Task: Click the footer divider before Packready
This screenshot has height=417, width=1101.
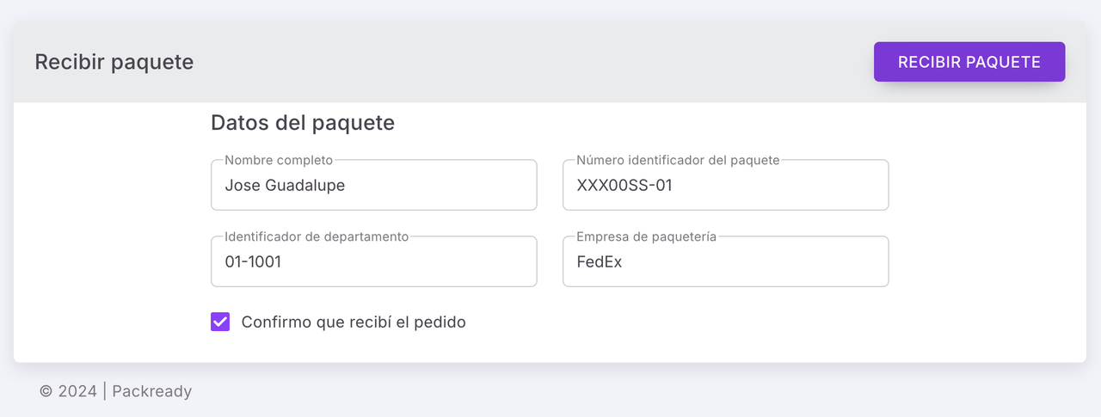Action: click(104, 391)
